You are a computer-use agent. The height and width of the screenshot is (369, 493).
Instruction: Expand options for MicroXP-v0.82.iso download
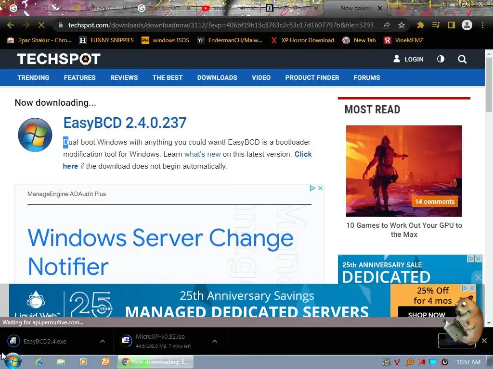coord(215,341)
